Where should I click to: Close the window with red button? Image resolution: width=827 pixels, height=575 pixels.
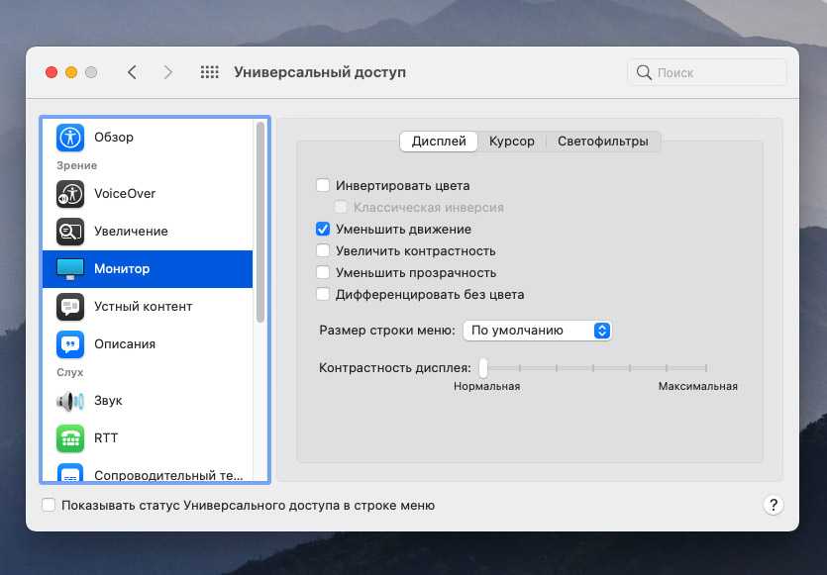[x=52, y=72]
